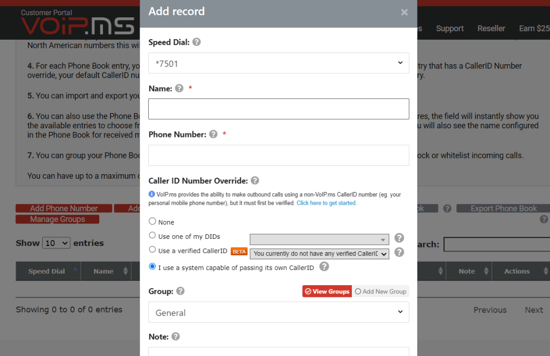Select the None caller ID option
Screen dimensions: 550x356
pos(152,221)
